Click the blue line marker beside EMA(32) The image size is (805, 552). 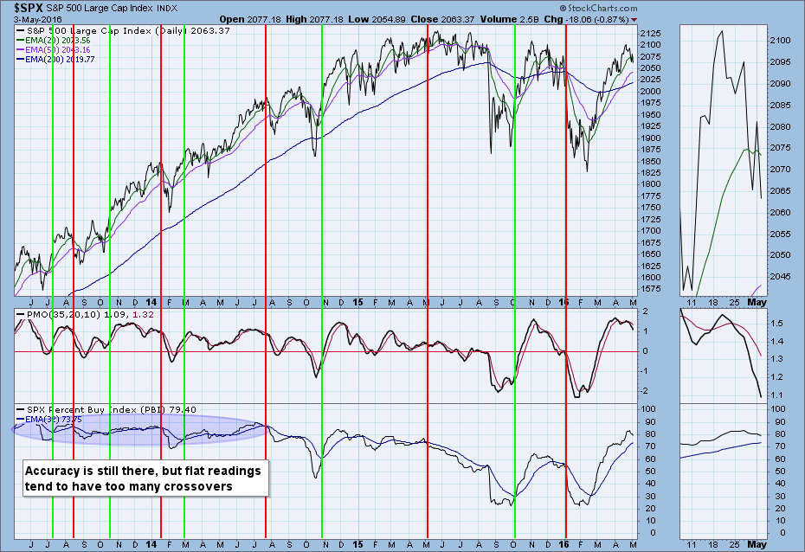point(21,419)
